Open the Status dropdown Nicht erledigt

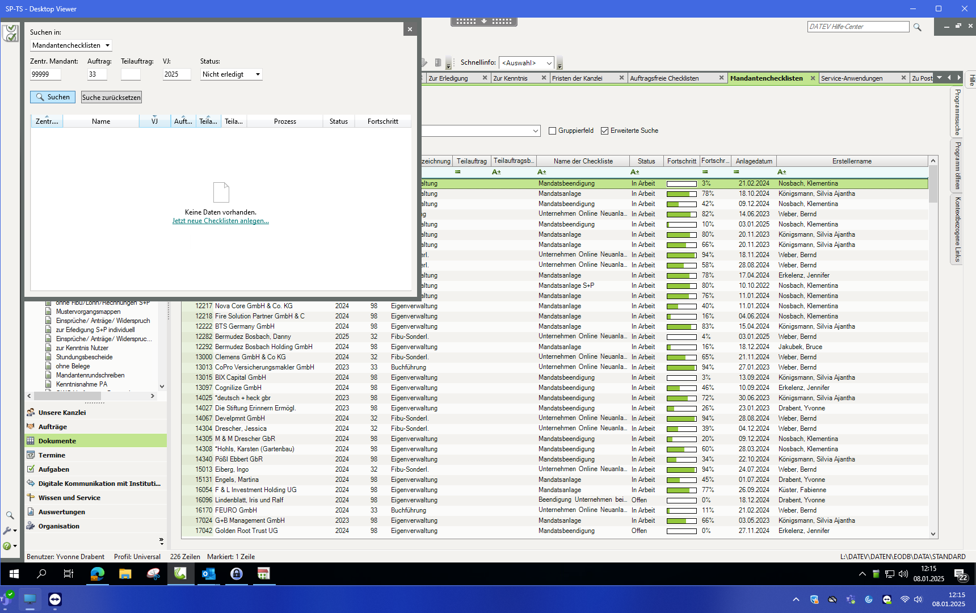pyautogui.click(x=231, y=74)
